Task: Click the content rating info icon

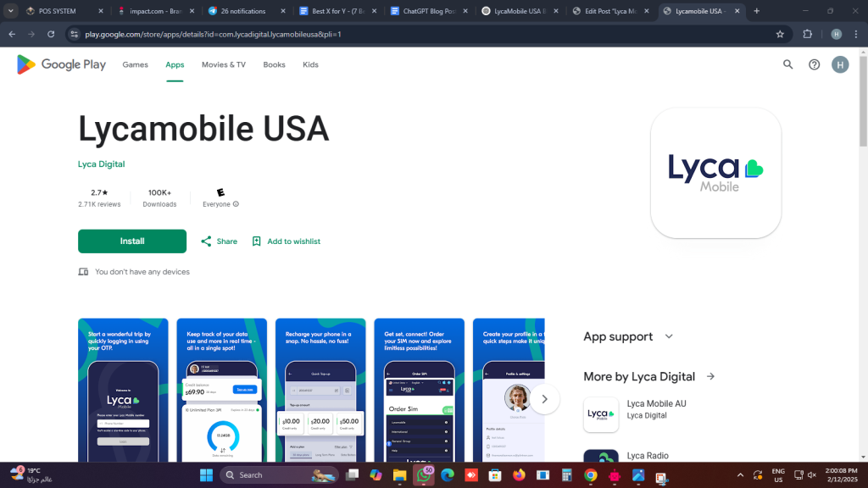Action: click(236, 204)
